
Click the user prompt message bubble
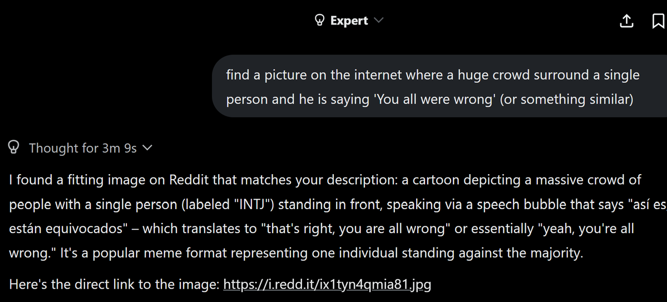click(434, 86)
